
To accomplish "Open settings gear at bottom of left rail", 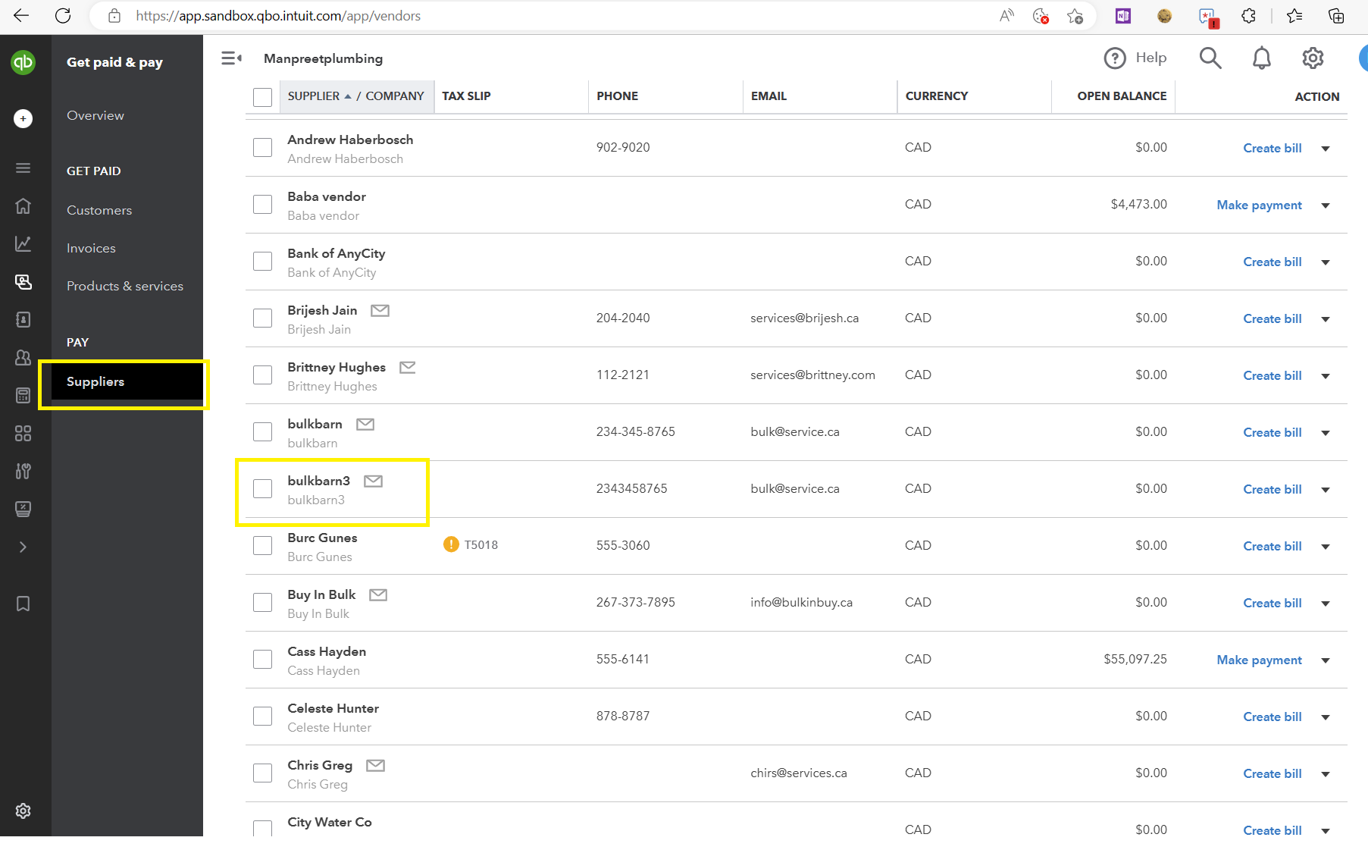I will pos(23,811).
